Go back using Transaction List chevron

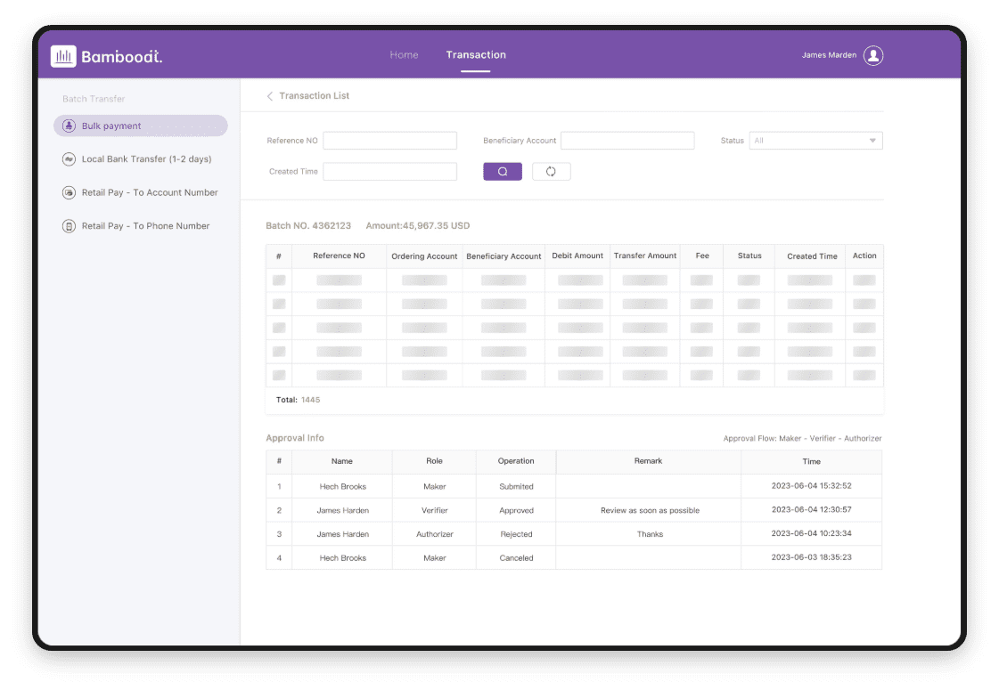pos(270,96)
